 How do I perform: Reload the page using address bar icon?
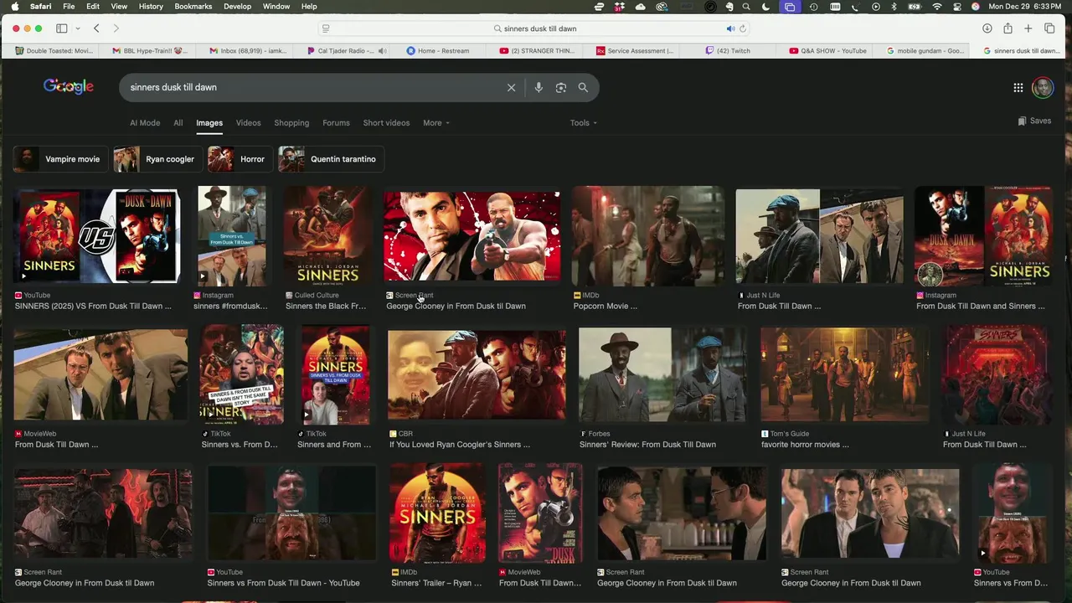[743, 28]
